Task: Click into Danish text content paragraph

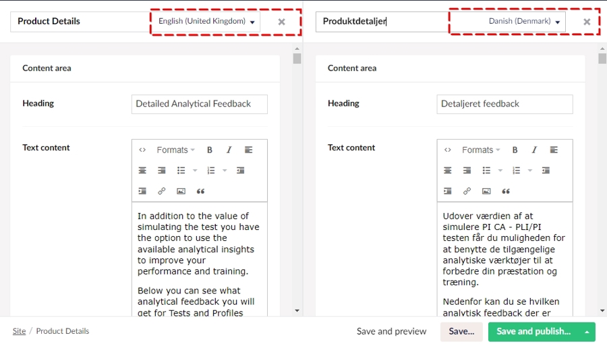Action: (504, 249)
